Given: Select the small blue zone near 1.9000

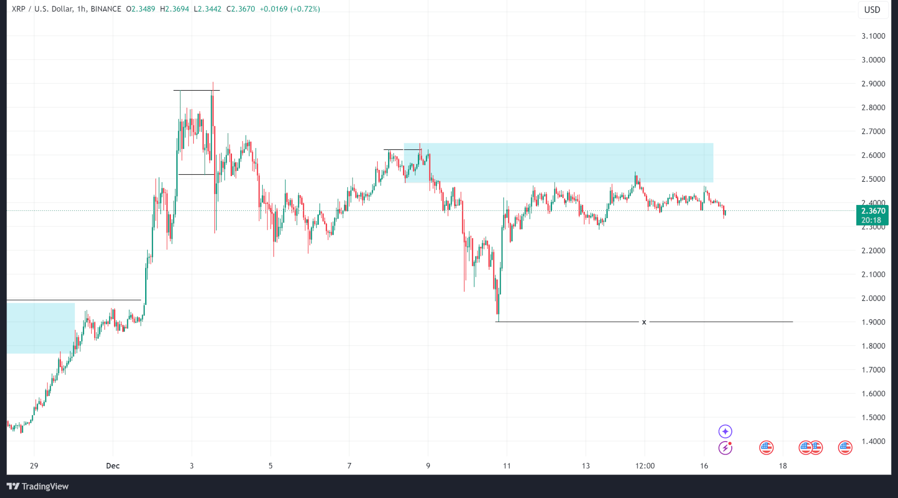Looking at the screenshot, I should tap(41, 328).
